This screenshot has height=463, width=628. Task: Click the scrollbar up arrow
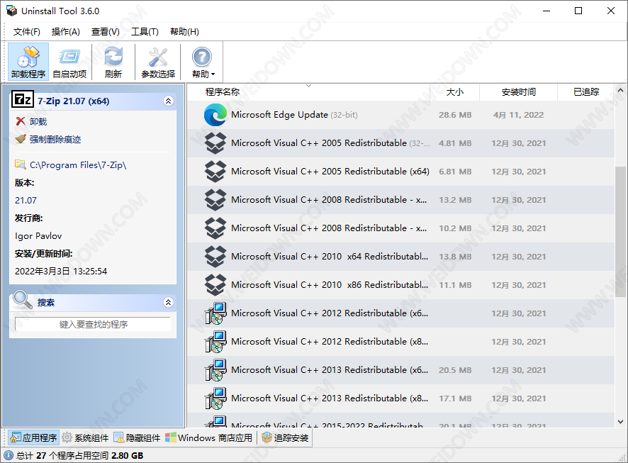(620, 91)
